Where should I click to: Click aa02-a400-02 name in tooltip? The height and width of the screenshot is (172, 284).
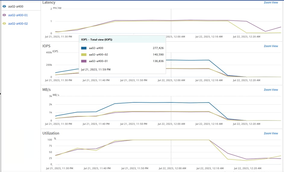[98, 55]
